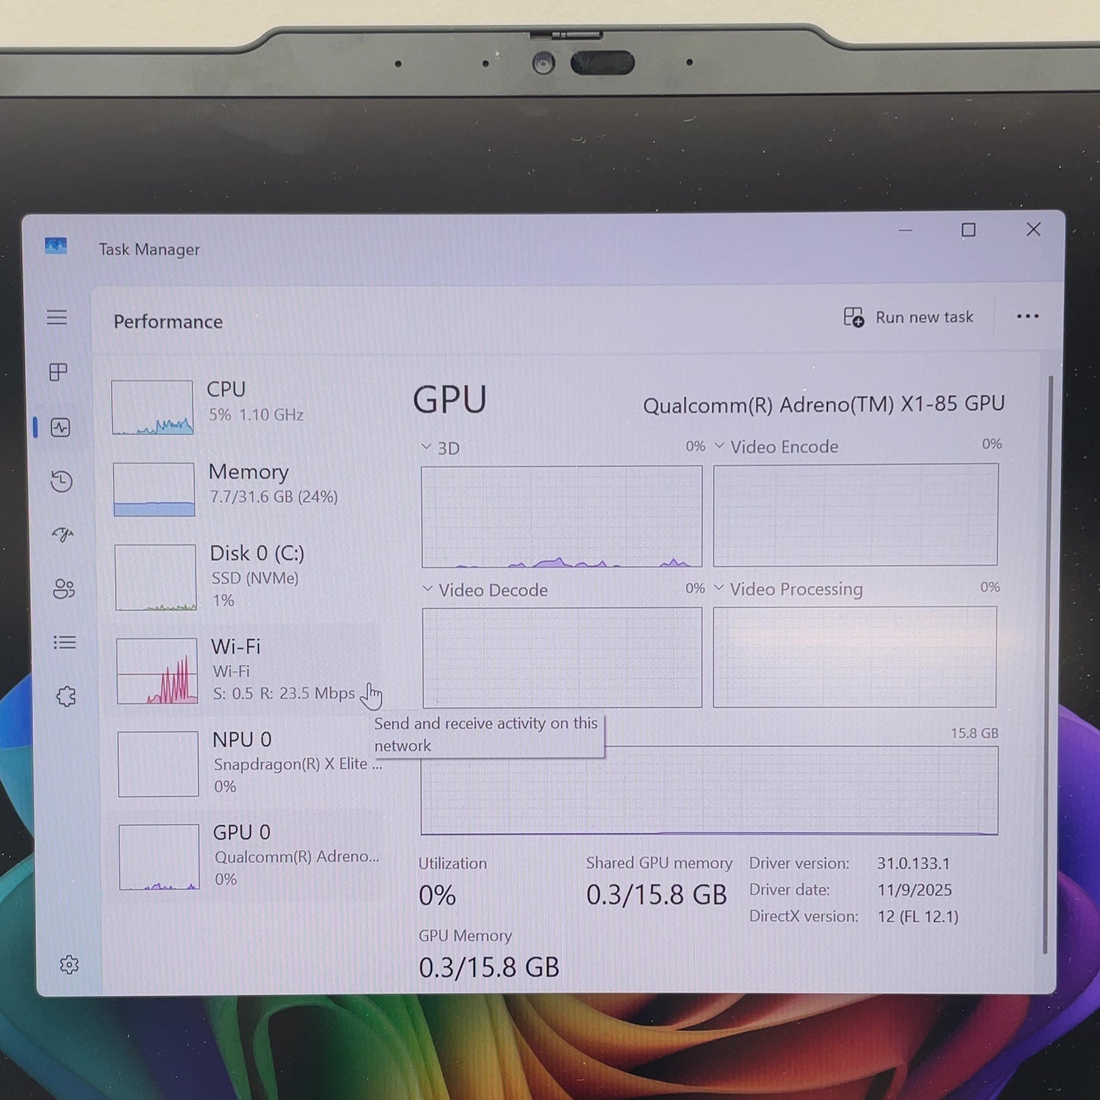1100x1100 pixels.
Task: Open the Video Processing engine dropdown
Action: point(788,589)
